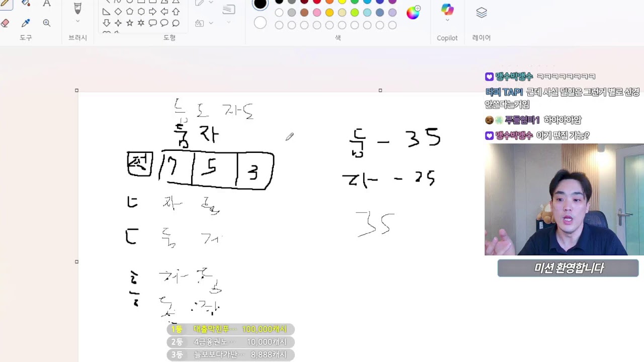The width and height of the screenshot is (644, 362).
Task: Choose the down arrow shape
Action: pos(106,23)
